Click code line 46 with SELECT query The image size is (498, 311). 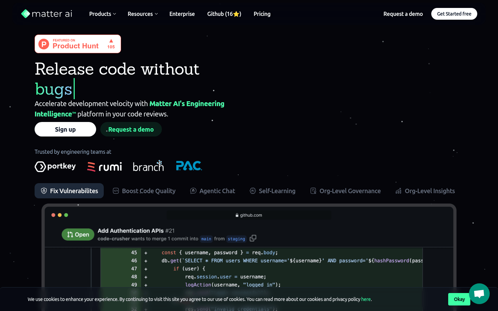[261, 261]
